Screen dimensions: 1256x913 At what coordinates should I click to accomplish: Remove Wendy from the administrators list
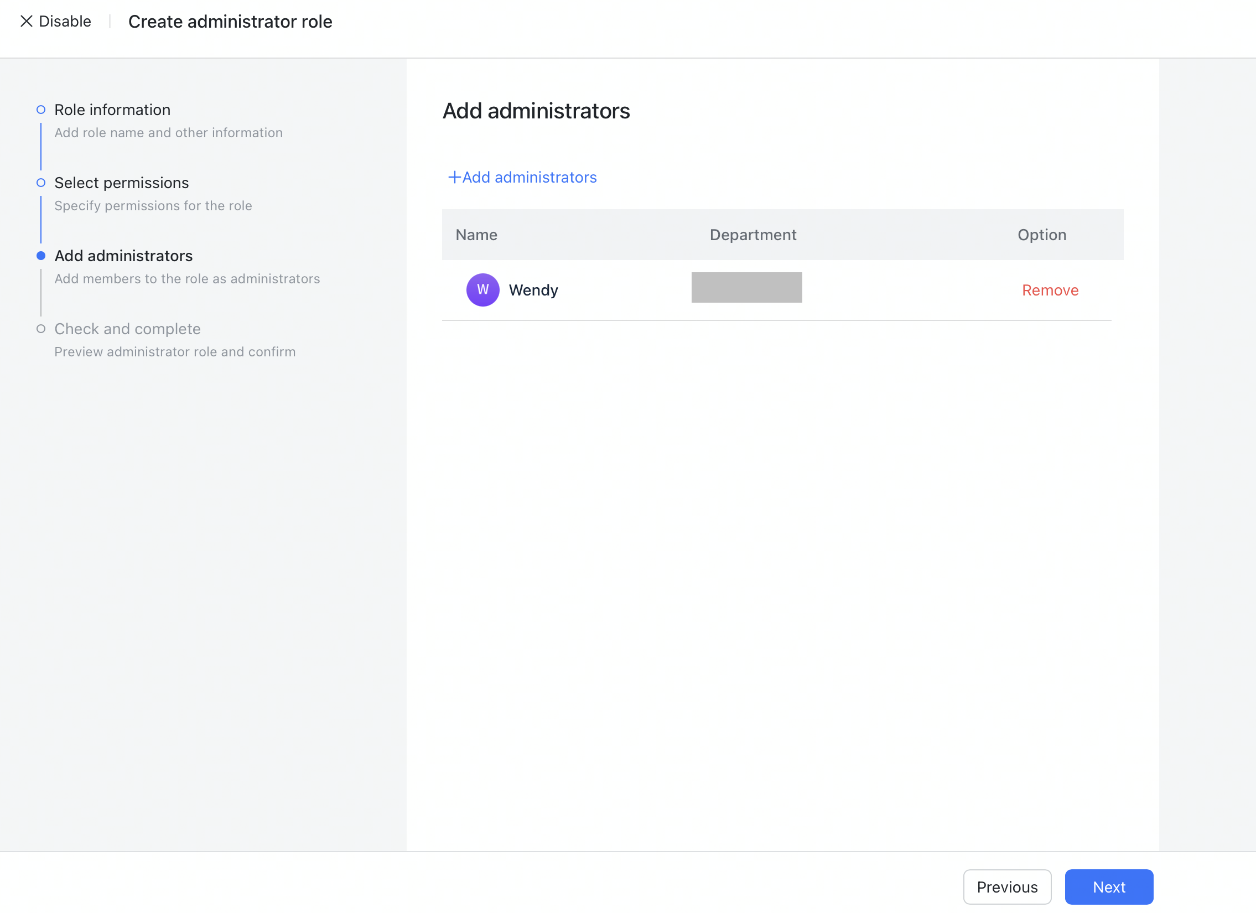[1050, 289]
